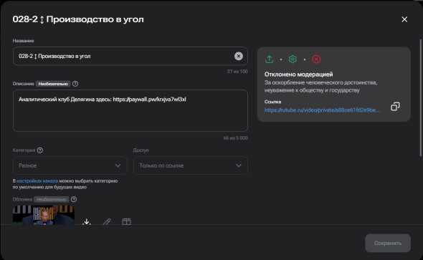Click the green upload status icon
The image size is (423, 260).
tap(269, 59)
